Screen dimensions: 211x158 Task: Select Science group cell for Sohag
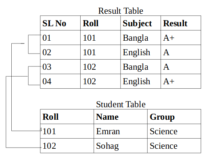click(174, 146)
